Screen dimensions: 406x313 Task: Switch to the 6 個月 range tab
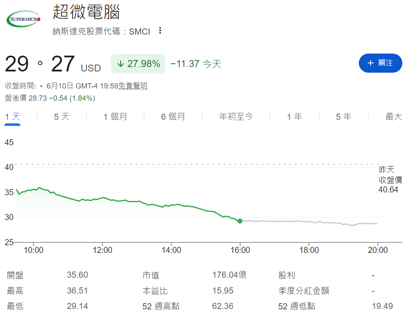pos(173,117)
